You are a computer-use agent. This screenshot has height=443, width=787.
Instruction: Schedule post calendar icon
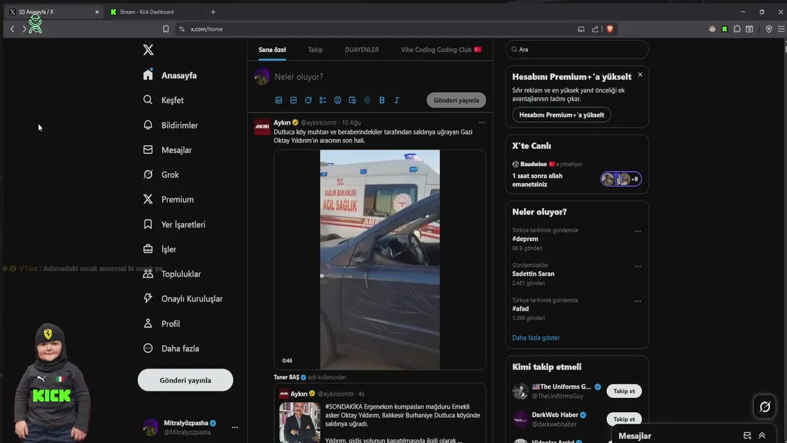point(352,100)
